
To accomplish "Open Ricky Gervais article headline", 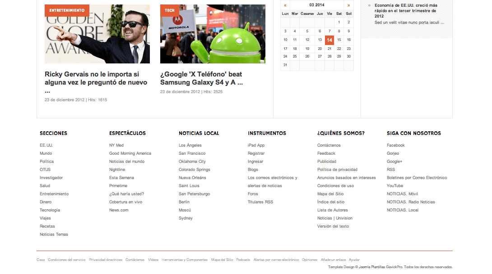I will tap(96, 82).
